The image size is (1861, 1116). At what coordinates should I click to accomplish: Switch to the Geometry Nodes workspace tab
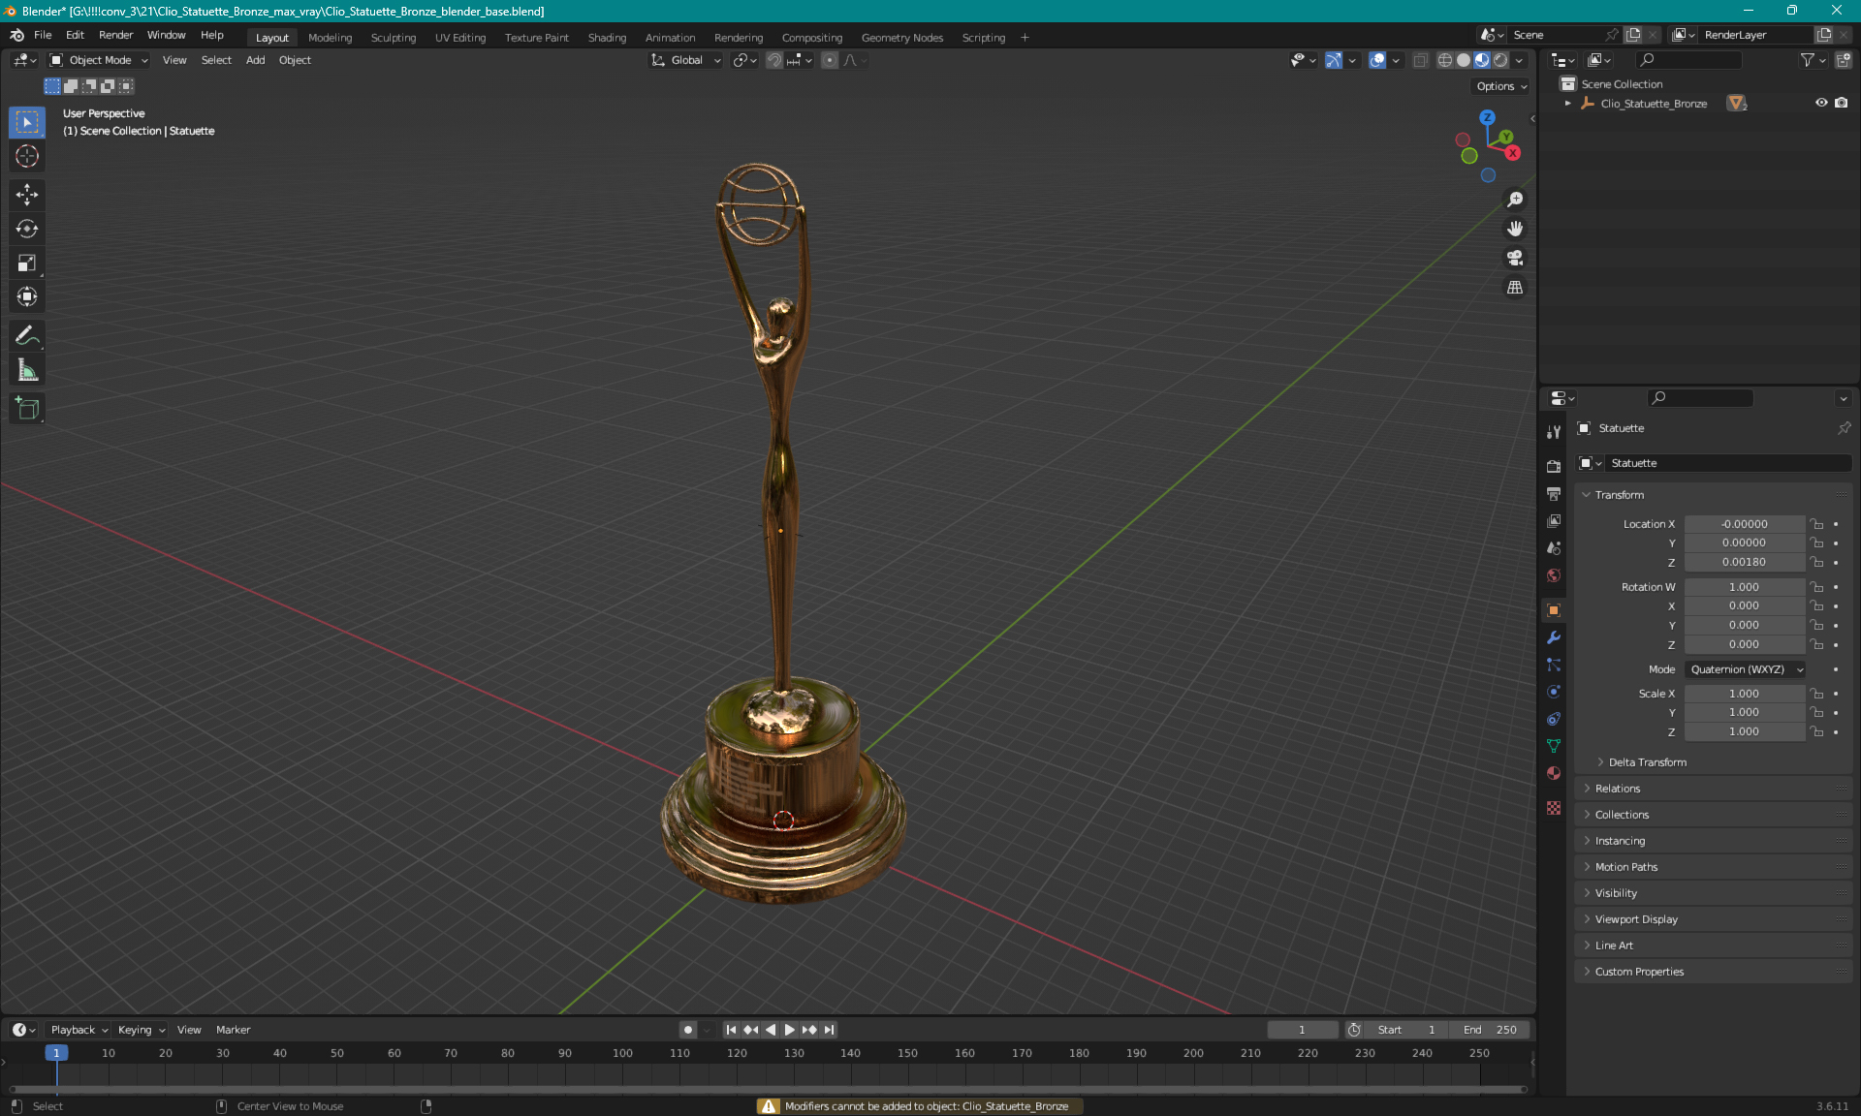click(x=901, y=38)
